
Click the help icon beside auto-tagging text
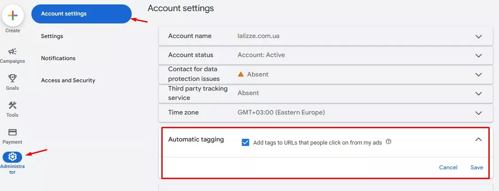[388, 141]
